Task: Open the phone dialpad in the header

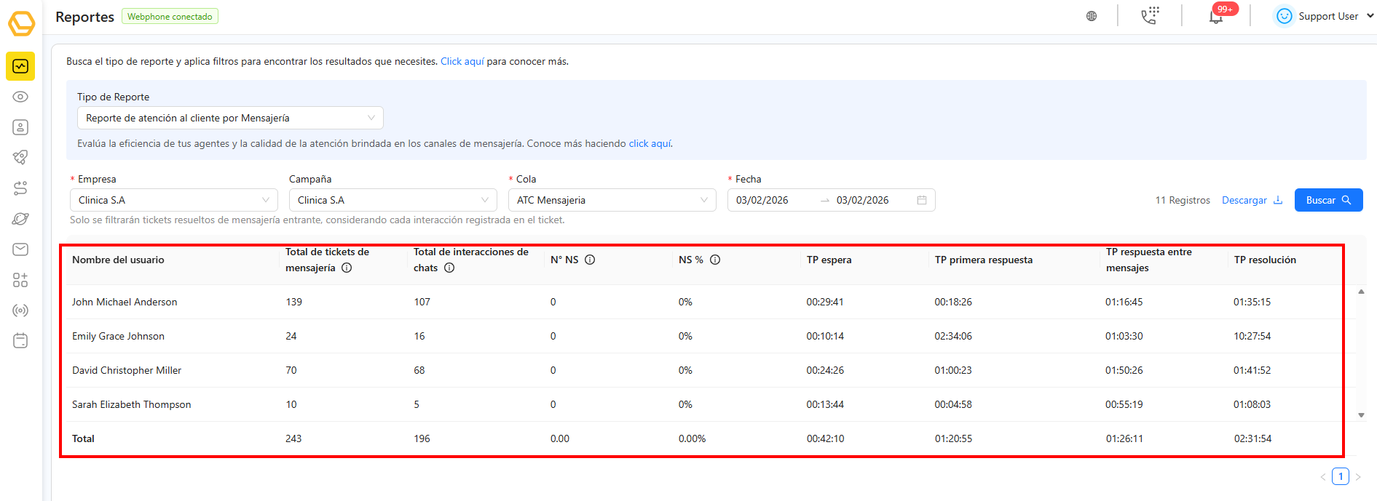Action: [1150, 16]
